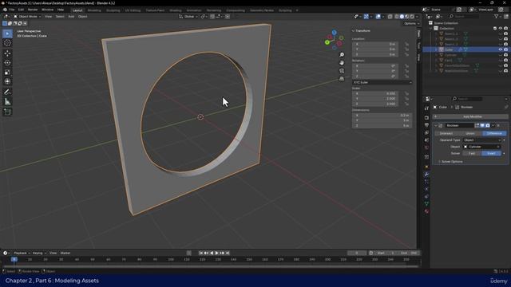Click the viewport zoom magnifier icon
The image size is (511, 287).
[342, 55]
